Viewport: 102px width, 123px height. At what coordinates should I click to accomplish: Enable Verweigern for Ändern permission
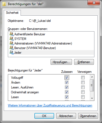83,83
